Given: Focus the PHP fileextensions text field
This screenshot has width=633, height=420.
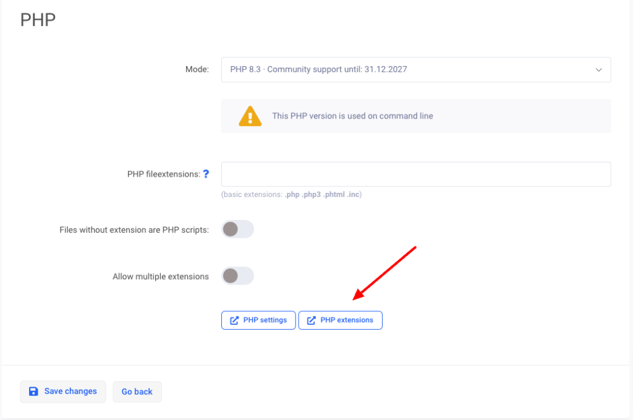Looking at the screenshot, I should pos(415,174).
